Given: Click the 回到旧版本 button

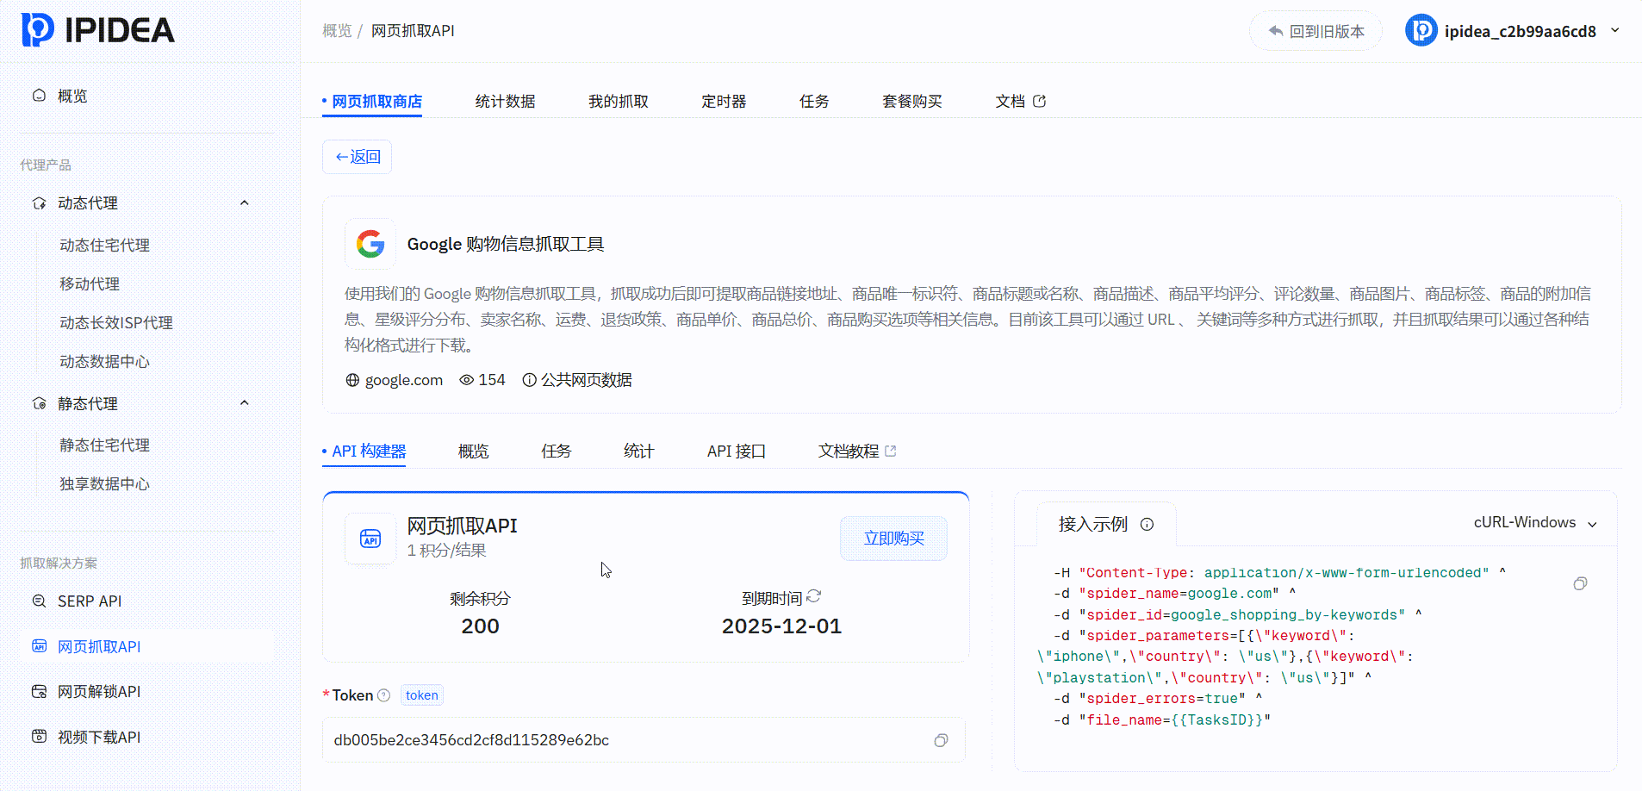Looking at the screenshot, I should pos(1316,31).
